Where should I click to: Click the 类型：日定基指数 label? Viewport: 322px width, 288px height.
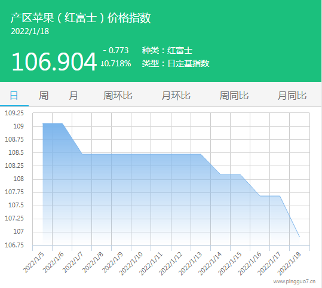(x=176, y=63)
